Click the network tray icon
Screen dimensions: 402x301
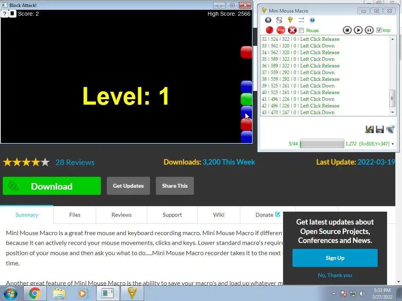point(353,294)
